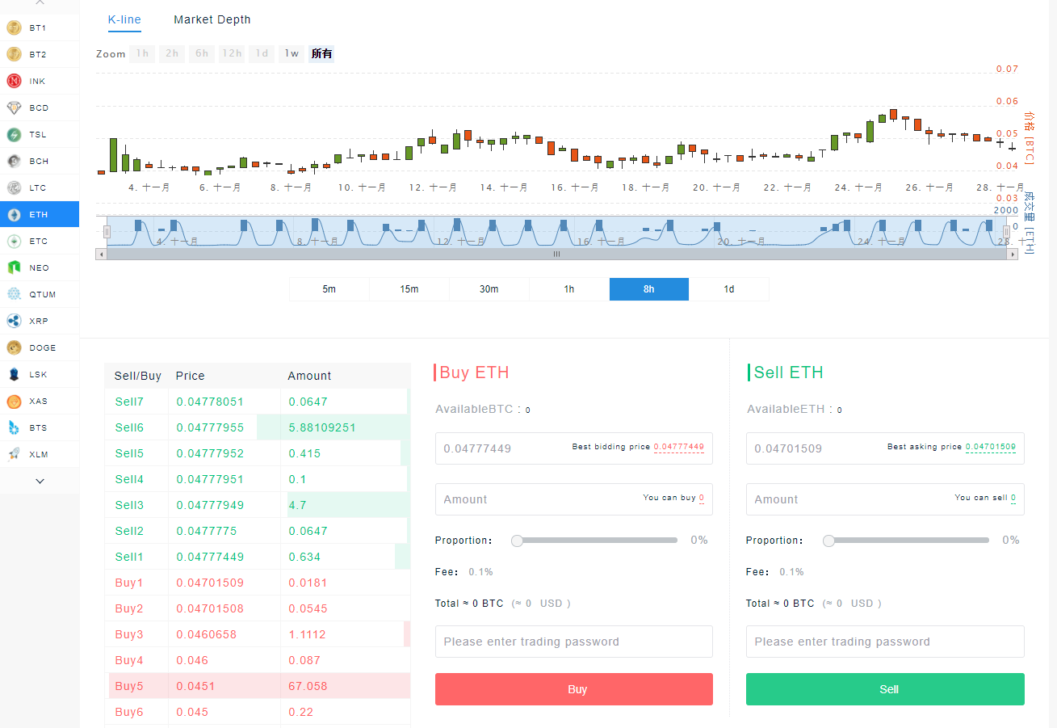Choose the ETC coin icon
Screen dimensions: 1057x728
point(14,241)
